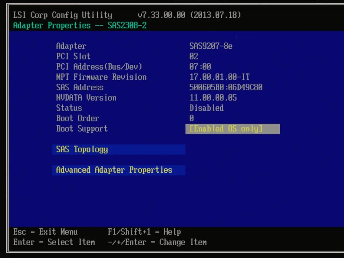Image resolution: width=344 pixels, height=258 pixels.
Task: Select the NVDATA Version value 11.00.00.05
Action: click(x=213, y=98)
